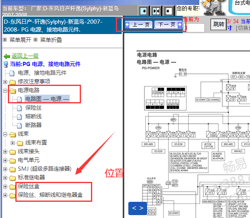Image resolution: width=250 pixels, height=218 pixels.
Task: Select the 保险丝盒 folder label
Action: (x=29, y=186)
